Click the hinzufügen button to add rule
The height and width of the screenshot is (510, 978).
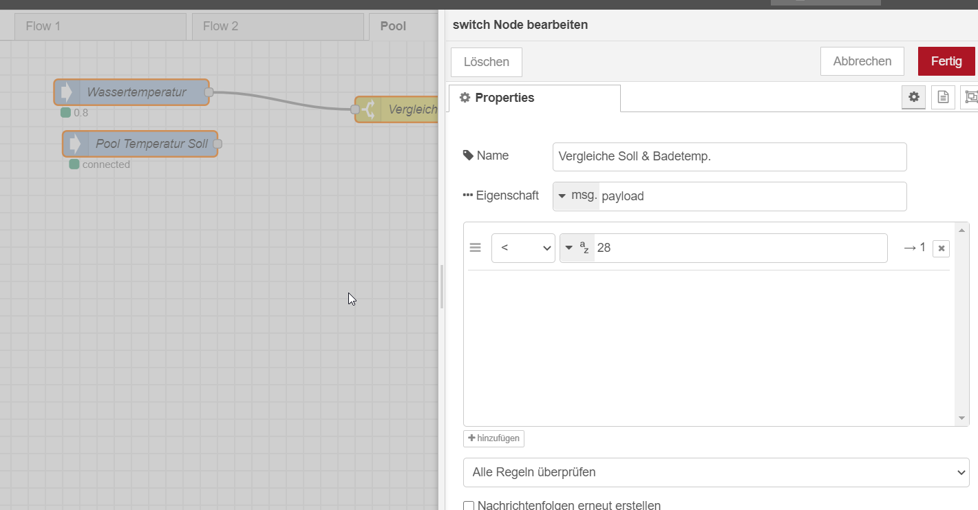pyautogui.click(x=493, y=438)
